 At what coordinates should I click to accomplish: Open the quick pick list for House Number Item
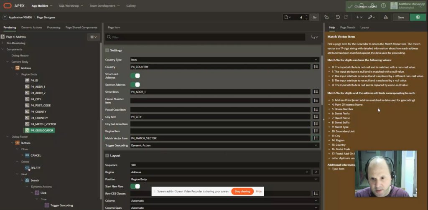click(316, 101)
